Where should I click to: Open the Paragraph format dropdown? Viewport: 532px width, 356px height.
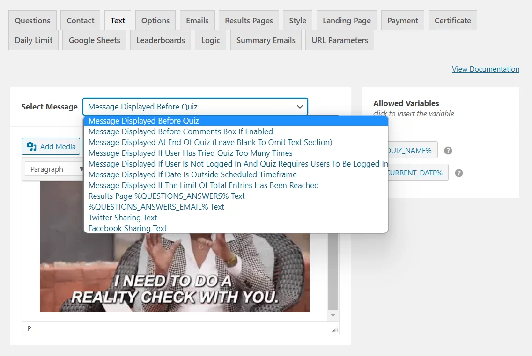point(54,169)
